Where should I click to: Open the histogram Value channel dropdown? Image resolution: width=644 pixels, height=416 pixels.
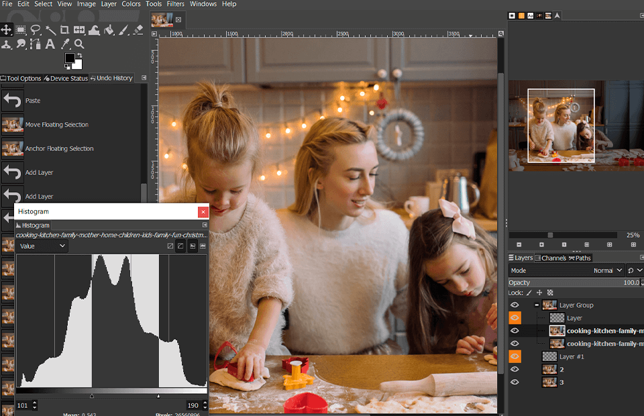(x=42, y=246)
